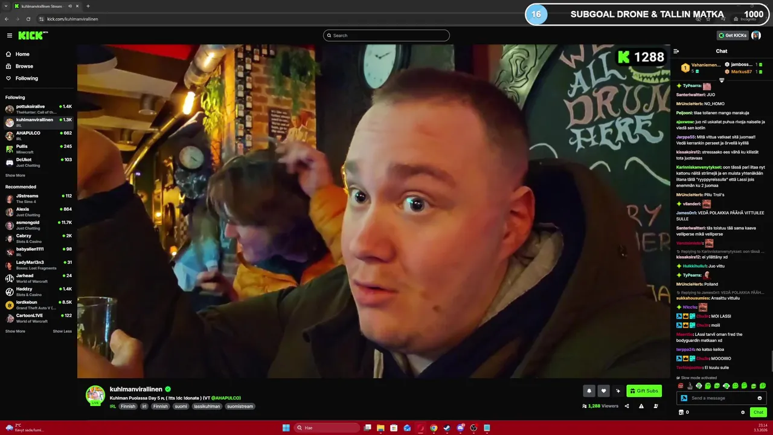
Task: Click the kuhlmanvirallinen channel avatar
Action: click(95, 395)
